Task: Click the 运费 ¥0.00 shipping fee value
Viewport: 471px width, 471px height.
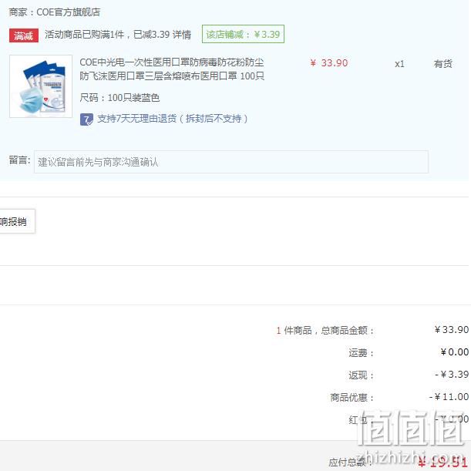Action: pos(455,352)
